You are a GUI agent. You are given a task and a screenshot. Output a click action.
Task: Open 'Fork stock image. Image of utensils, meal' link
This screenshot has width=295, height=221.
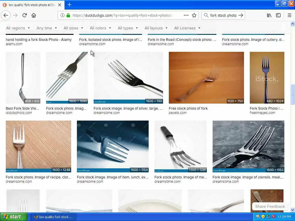tap(248, 177)
